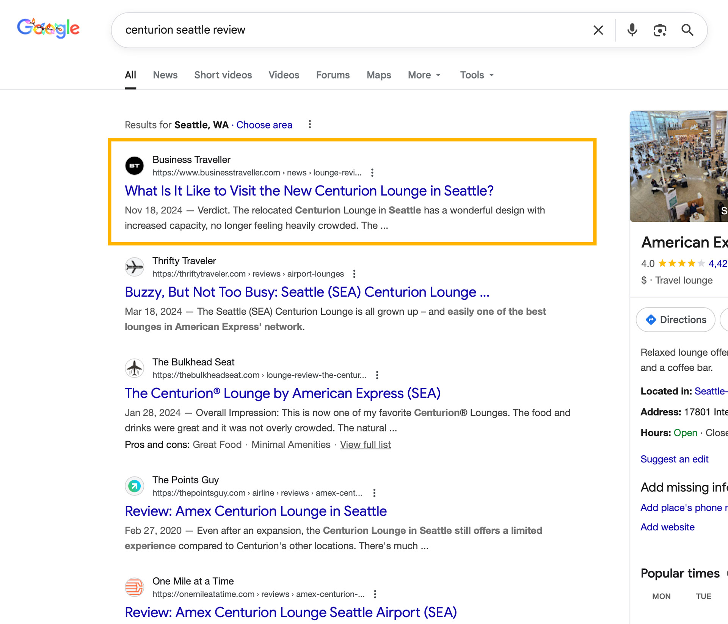Screen dimensions: 728x624
Task: Click the Points Guy result options dots
Action: [374, 493]
